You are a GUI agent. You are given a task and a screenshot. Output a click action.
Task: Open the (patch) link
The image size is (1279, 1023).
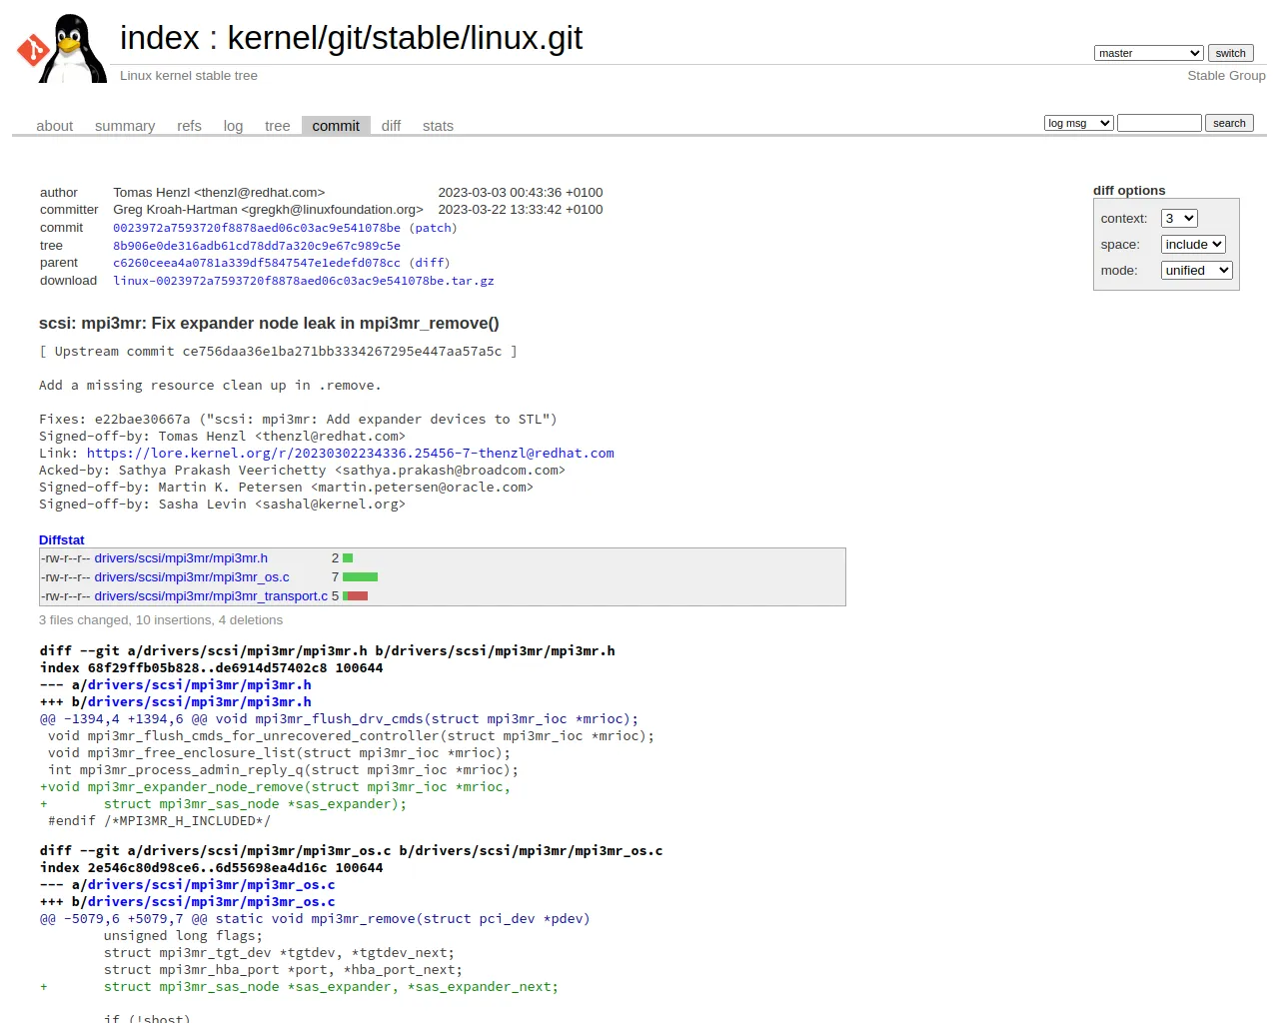(433, 228)
